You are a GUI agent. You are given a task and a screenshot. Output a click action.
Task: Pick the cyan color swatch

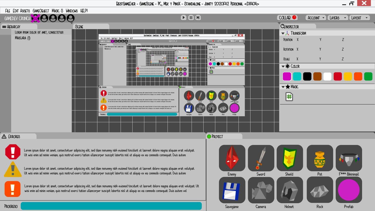[x=297, y=76]
